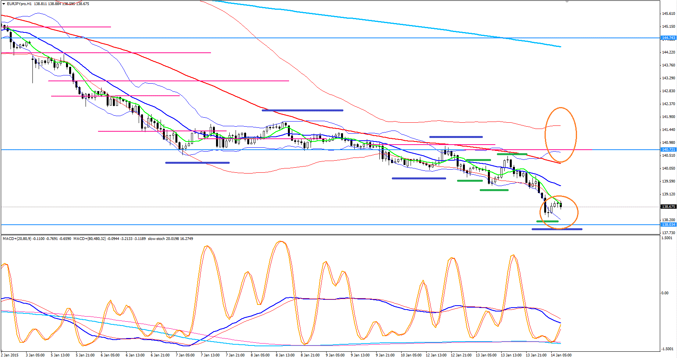Image resolution: width=677 pixels, height=358 pixels.
Task: Select the highest thick blue horizontal segment
Action: [x=302, y=110]
